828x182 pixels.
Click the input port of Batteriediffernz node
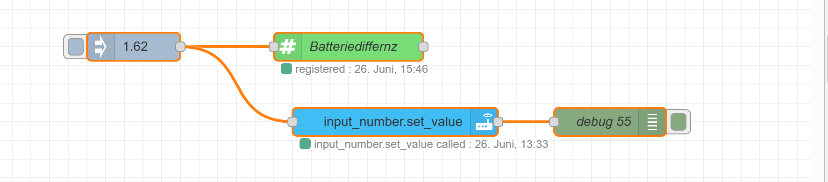point(274,47)
